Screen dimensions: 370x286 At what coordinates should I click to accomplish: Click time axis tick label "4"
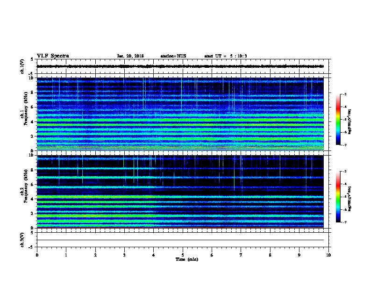coord(154,255)
